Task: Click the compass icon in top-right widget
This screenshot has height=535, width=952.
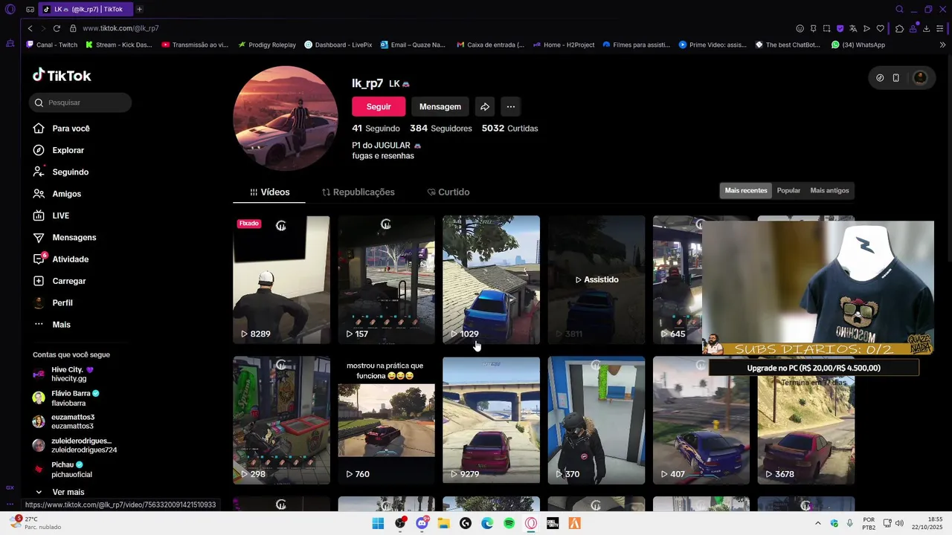Action: pyautogui.click(x=880, y=78)
